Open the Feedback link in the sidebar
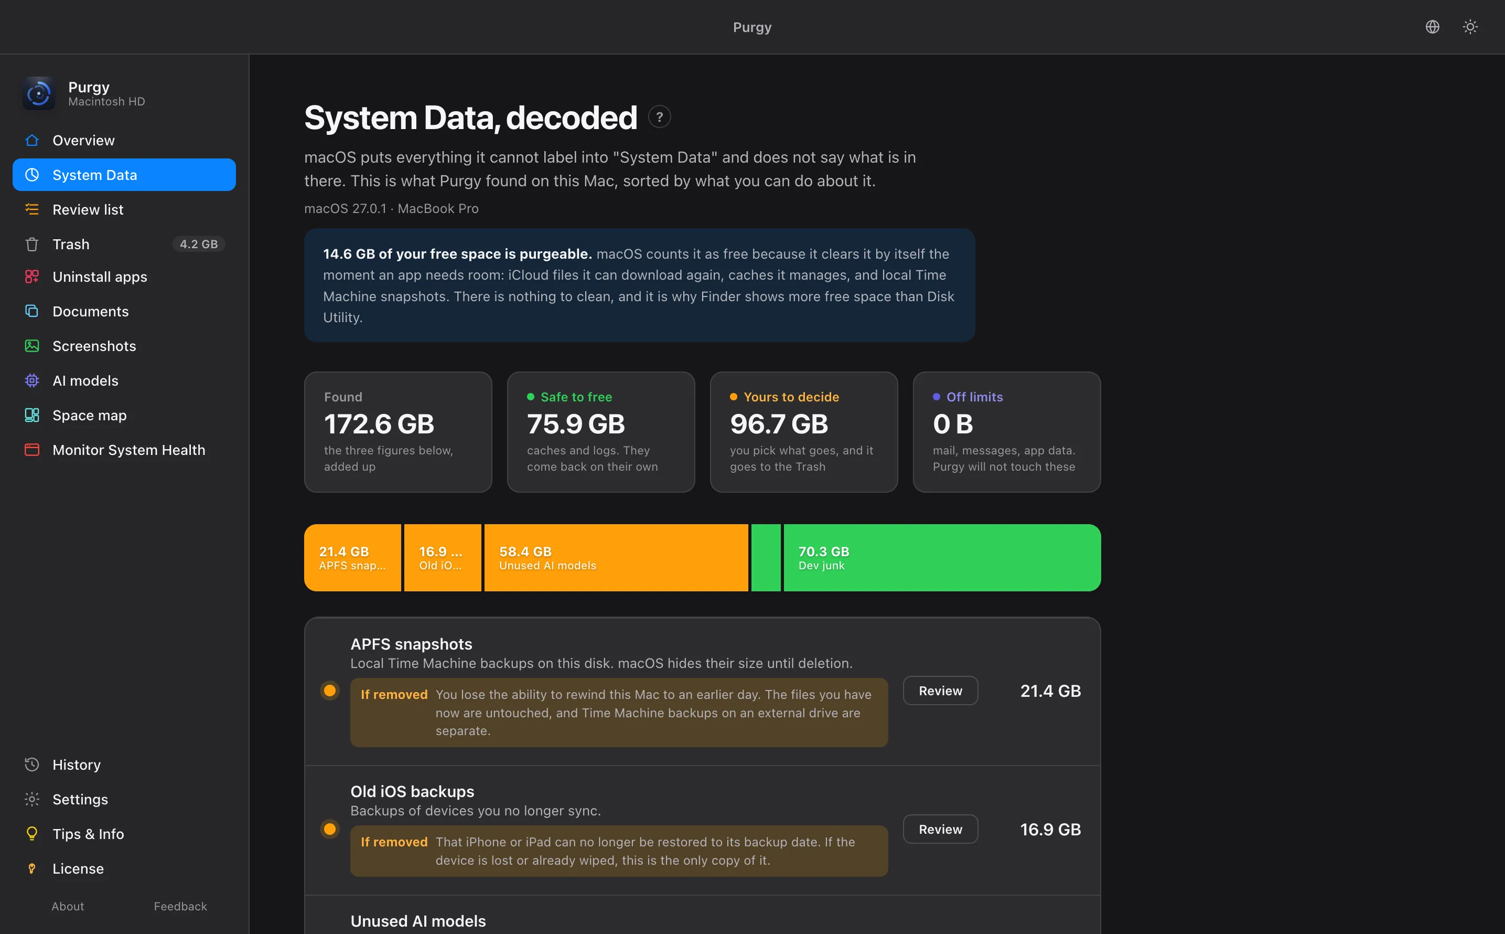 click(180, 906)
